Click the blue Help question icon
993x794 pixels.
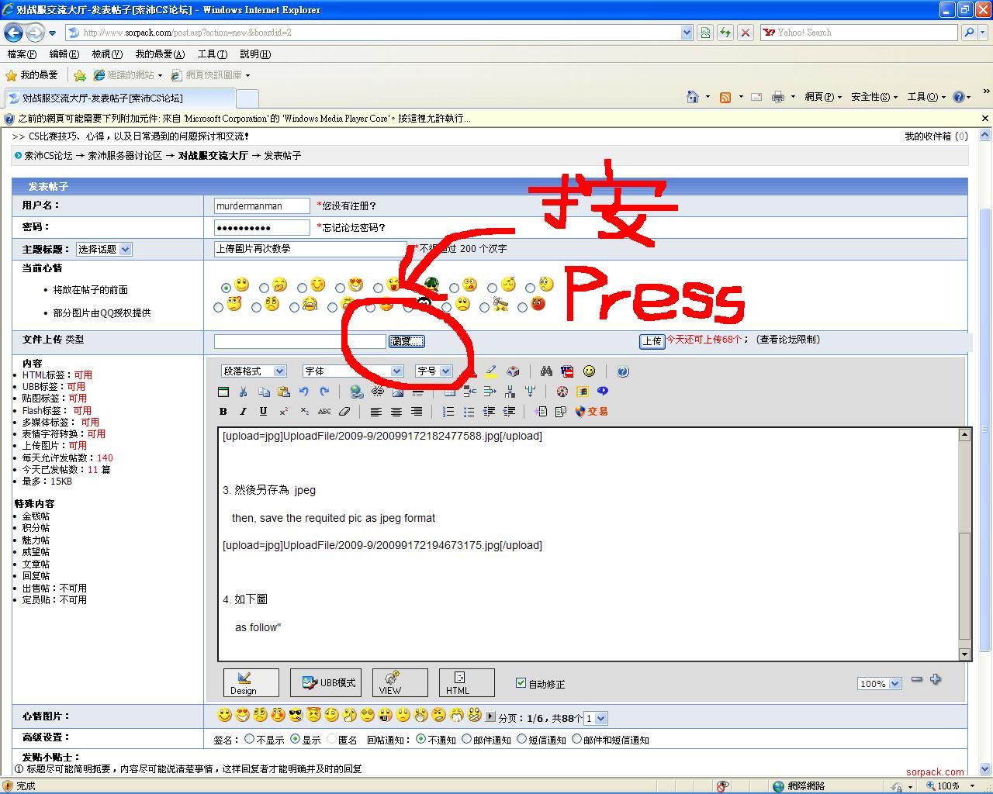623,371
